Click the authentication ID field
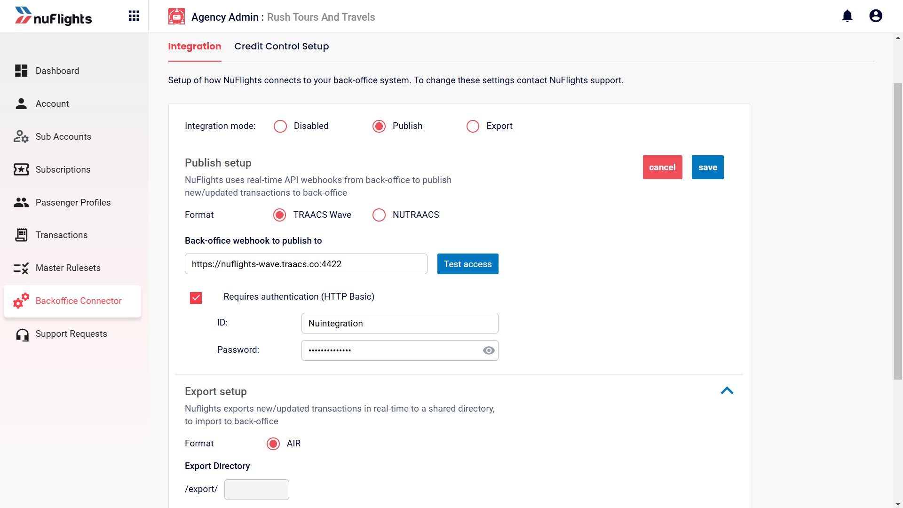Viewport: 903px width, 508px height. click(x=400, y=323)
